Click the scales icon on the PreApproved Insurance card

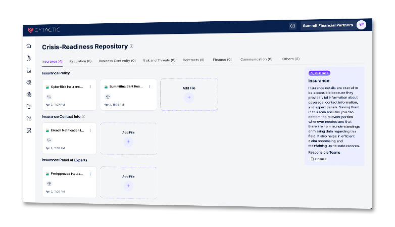(49, 184)
